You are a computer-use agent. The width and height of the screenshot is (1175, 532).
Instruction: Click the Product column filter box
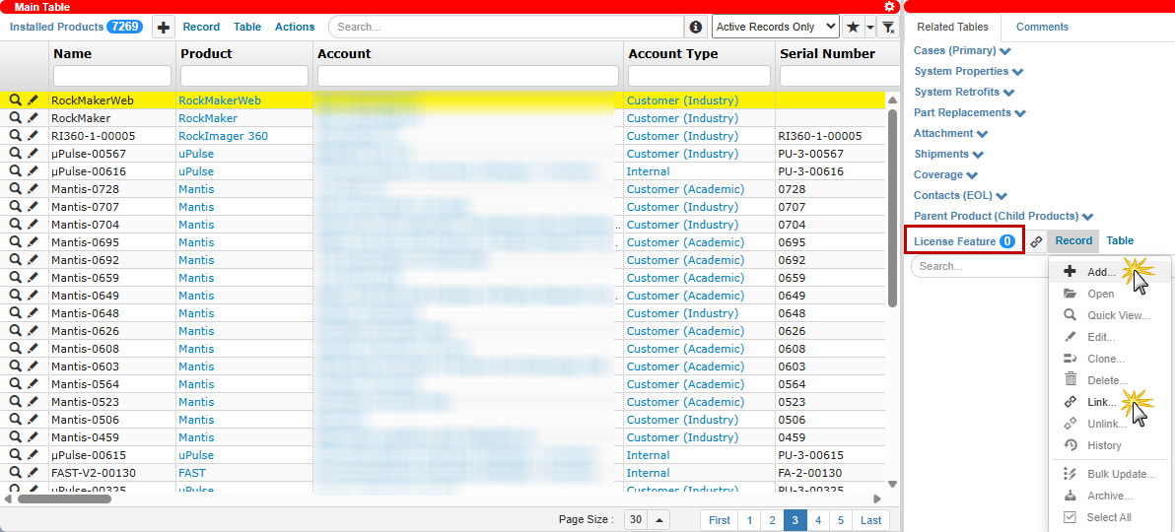(x=244, y=76)
